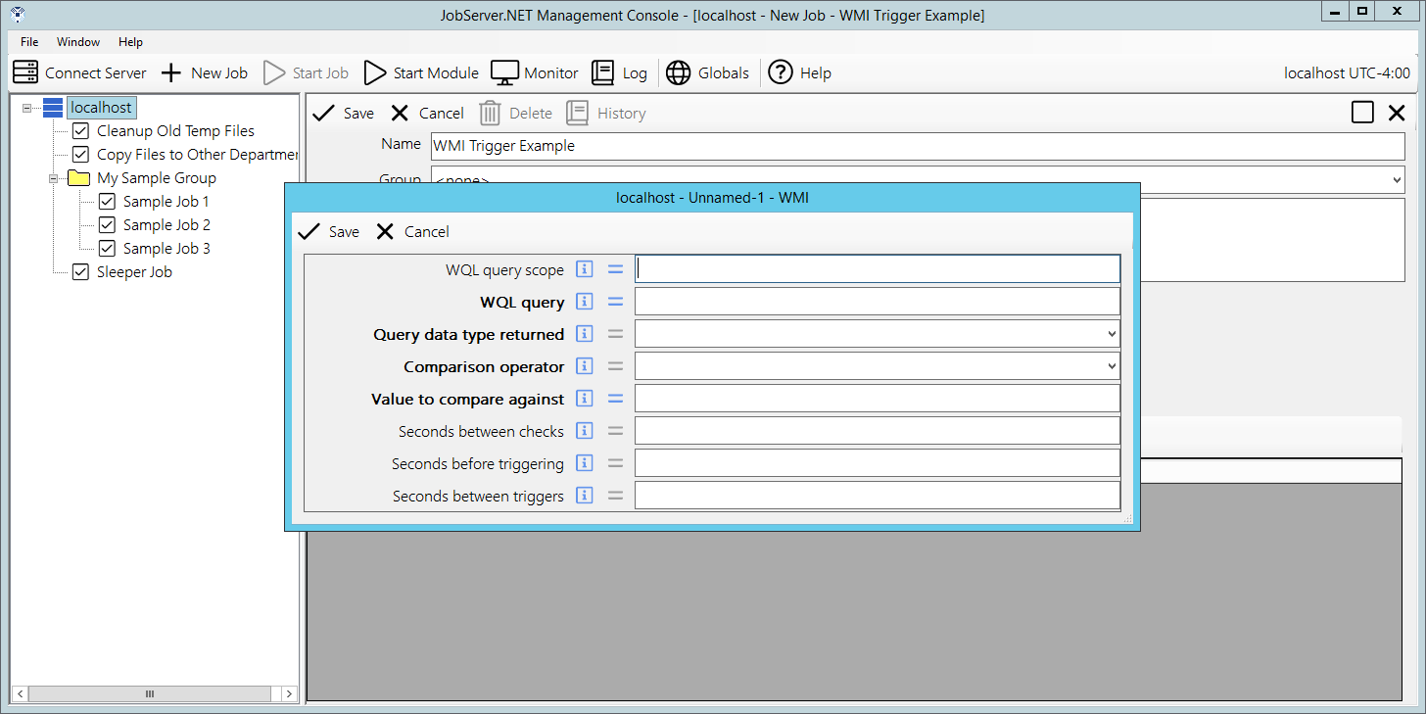Cancel the WMI trigger dialog
This screenshot has width=1426, height=714.
click(x=412, y=232)
